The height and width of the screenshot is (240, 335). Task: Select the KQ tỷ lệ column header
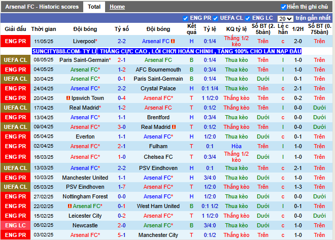tap(237, 29)
